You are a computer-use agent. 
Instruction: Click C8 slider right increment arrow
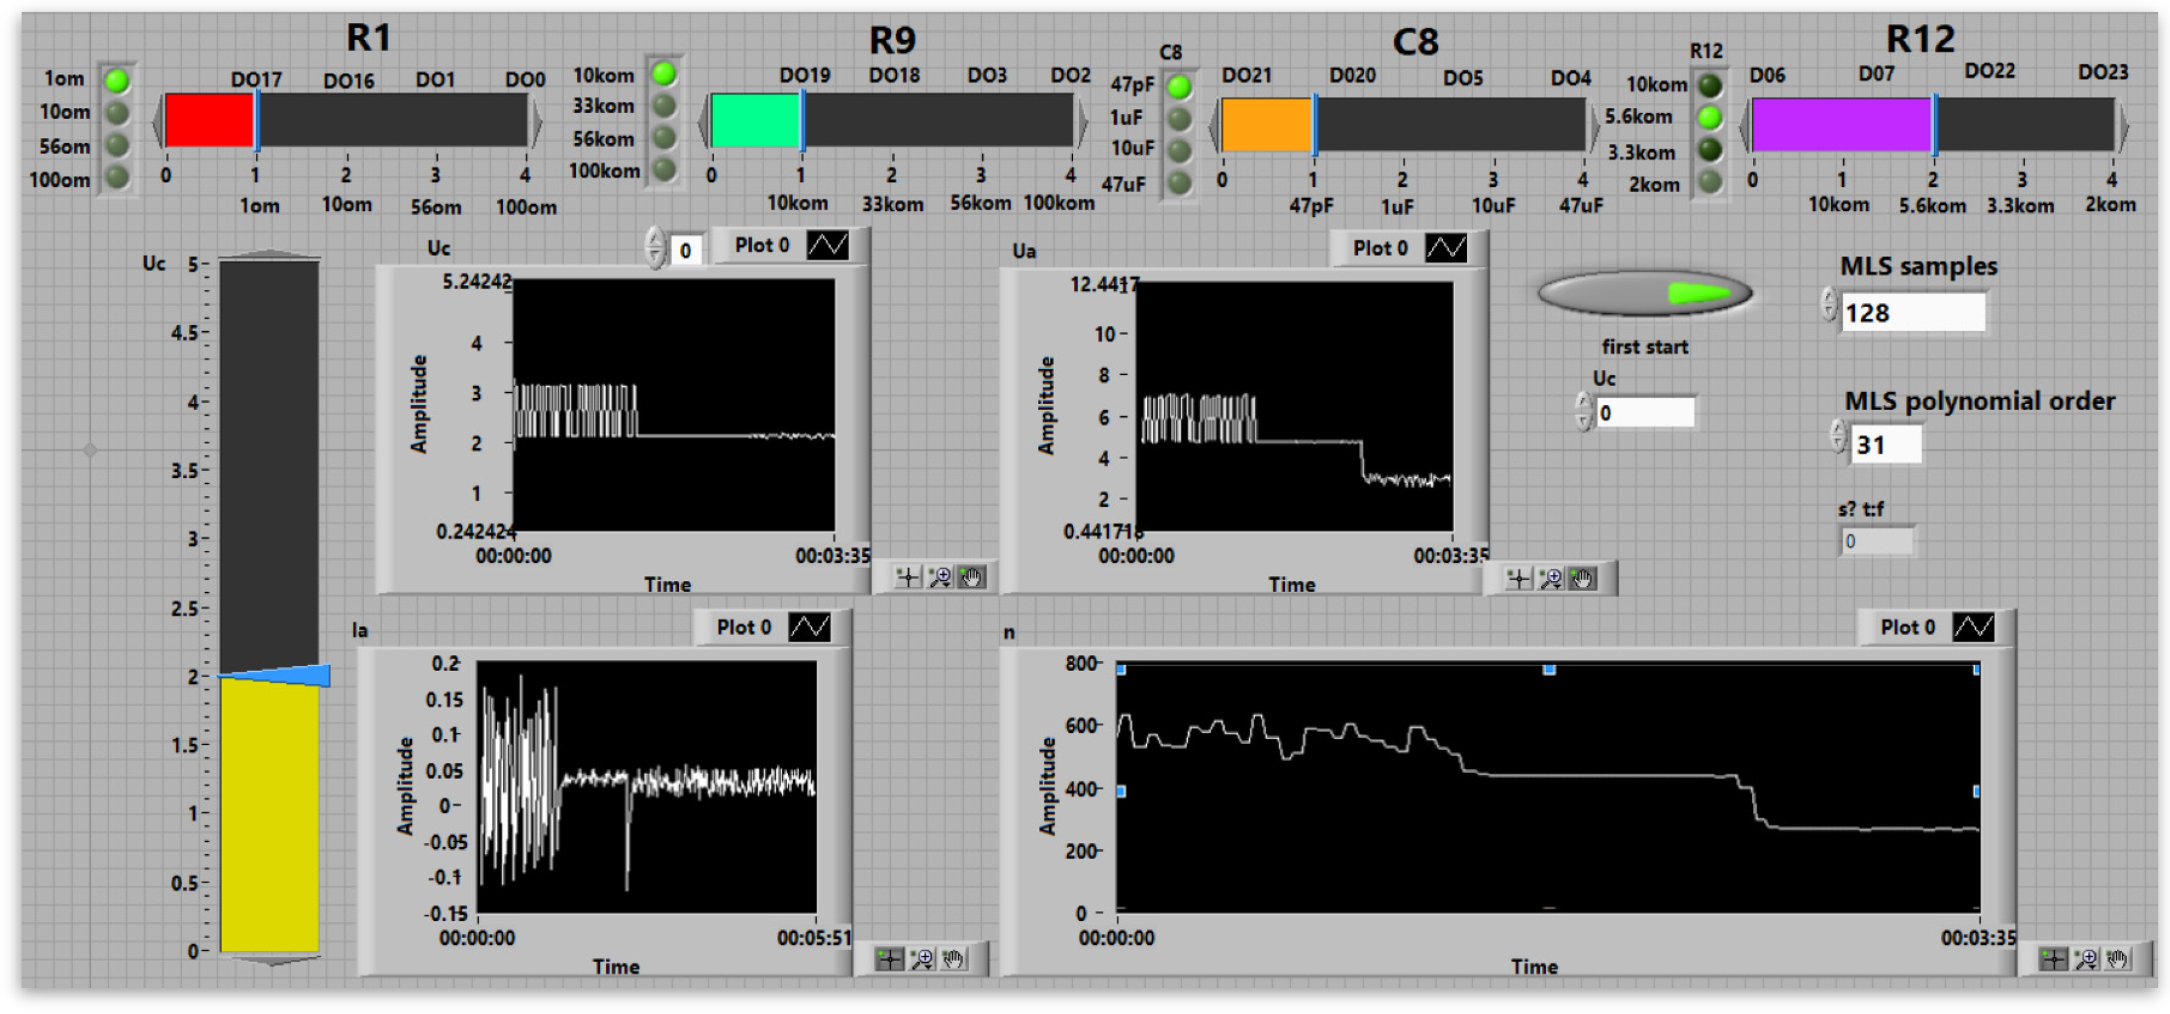click(x=1594, y=127)
